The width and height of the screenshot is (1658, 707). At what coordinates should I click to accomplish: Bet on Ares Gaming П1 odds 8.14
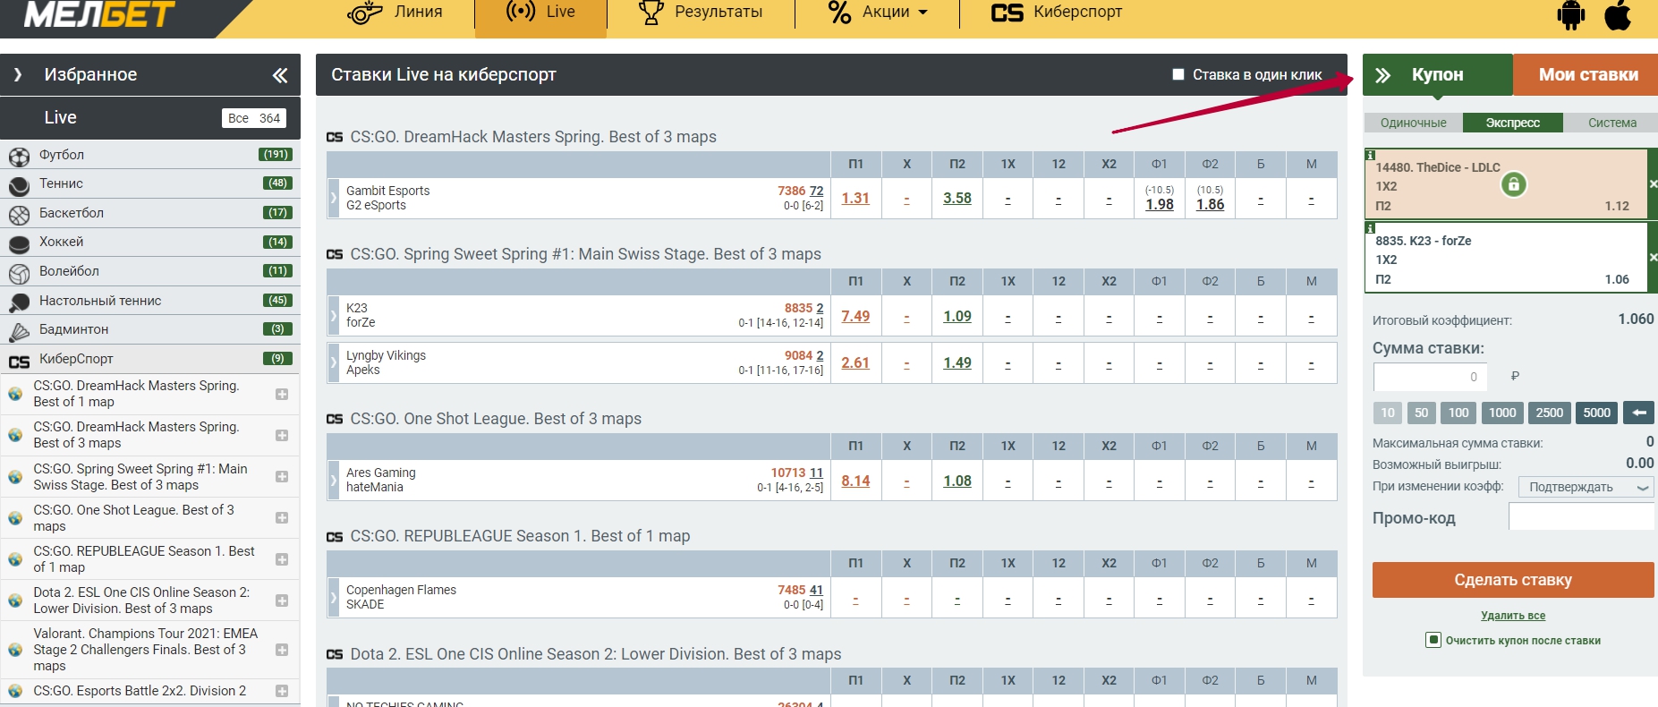coord(855,481)
